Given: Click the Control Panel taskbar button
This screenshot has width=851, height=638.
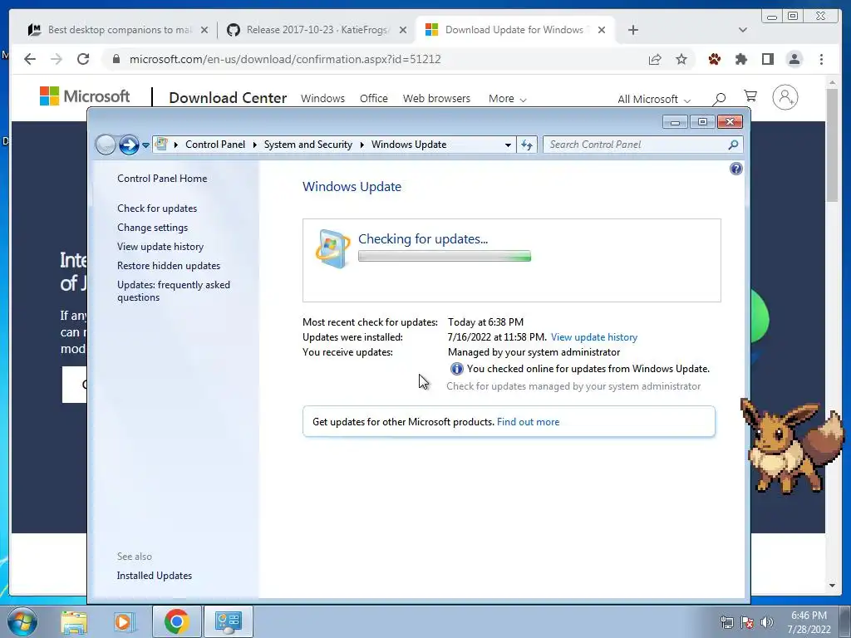Looking at the screenshot, I should pyautogui.click(x=228, y=621).
